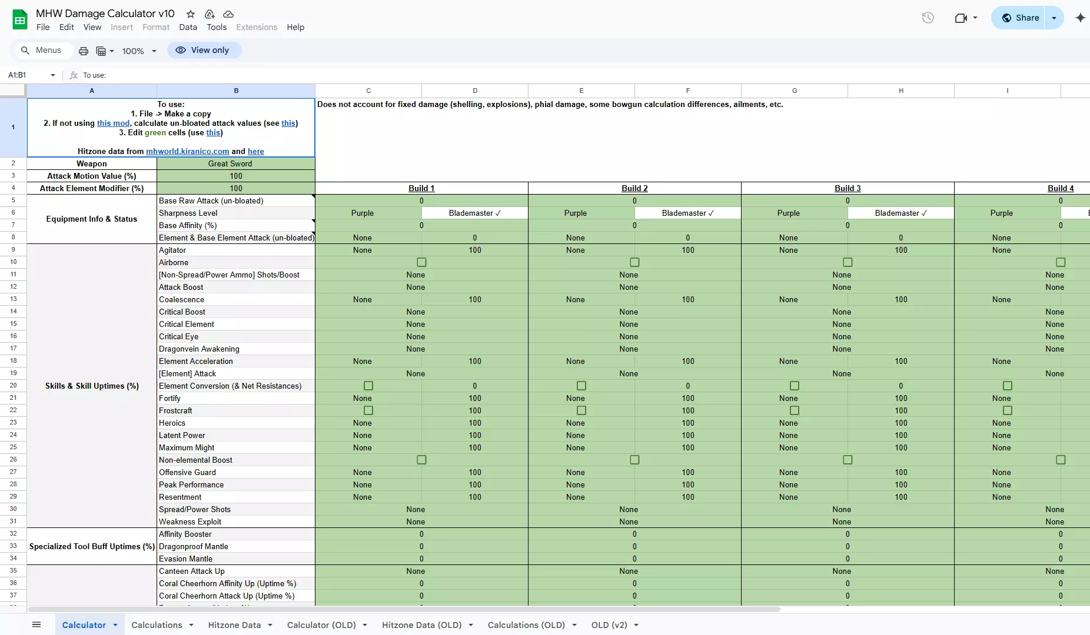This screenshot has height=635, width=1090.
Task: Click the View only button
Action: click(x=204, y=50)
